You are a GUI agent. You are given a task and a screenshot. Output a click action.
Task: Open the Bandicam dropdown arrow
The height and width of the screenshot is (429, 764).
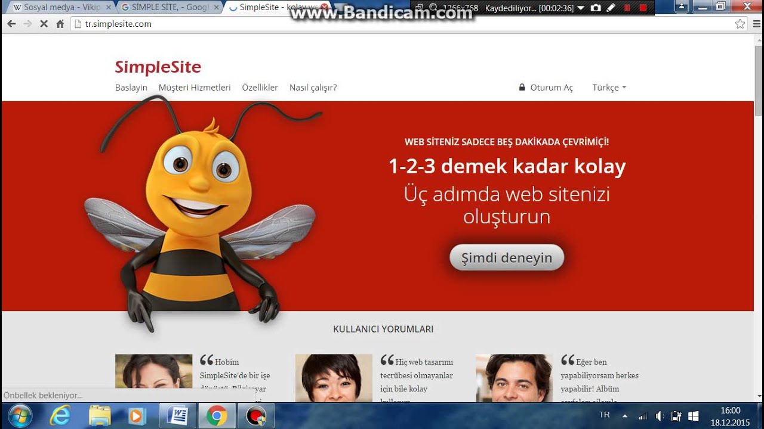coord(581,8)
